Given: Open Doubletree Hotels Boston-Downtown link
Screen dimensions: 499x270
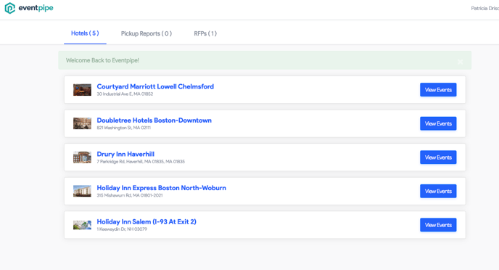Looking at the screenshot, I should (154, 120).
